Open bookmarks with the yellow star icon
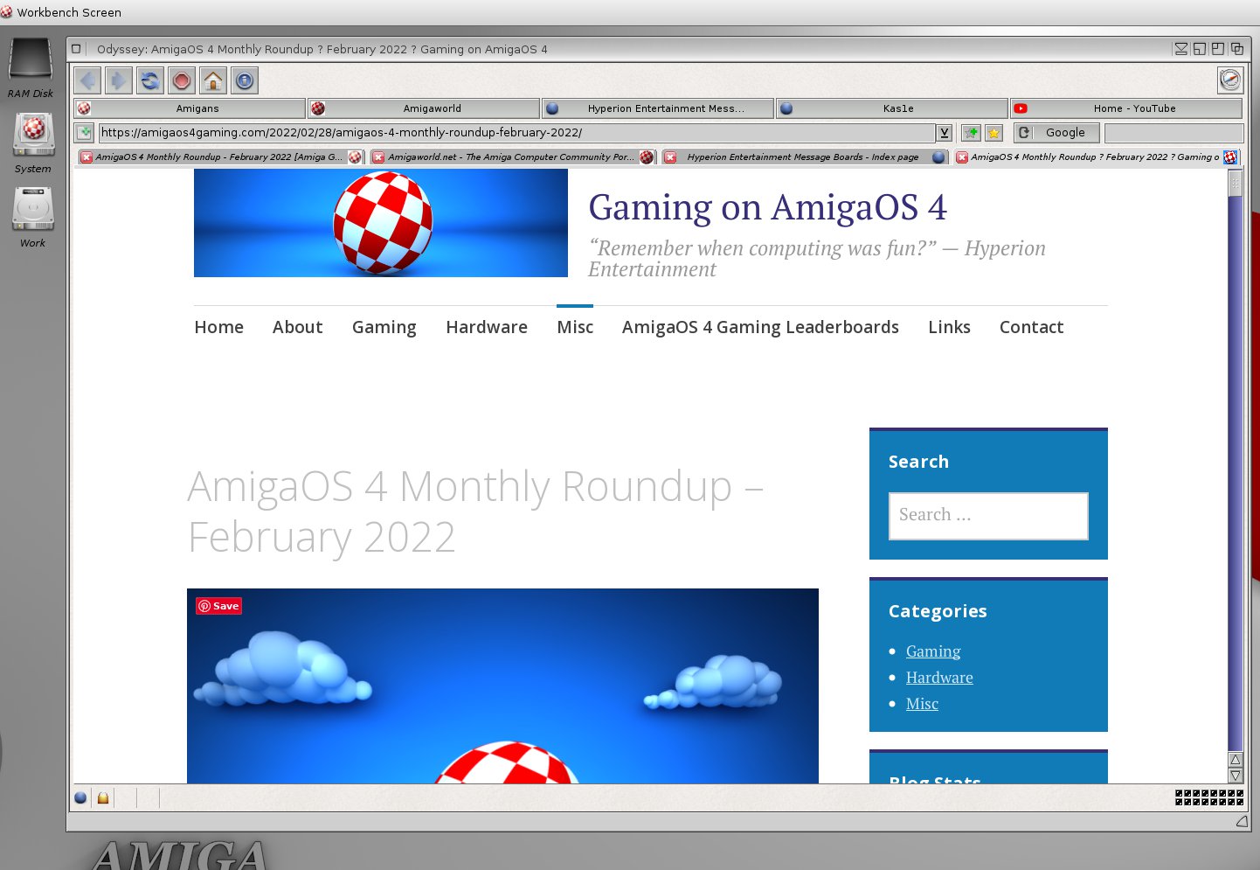The height and width of the screenshot is (870, 1260). pyautogui.click(x=993, y=133)
